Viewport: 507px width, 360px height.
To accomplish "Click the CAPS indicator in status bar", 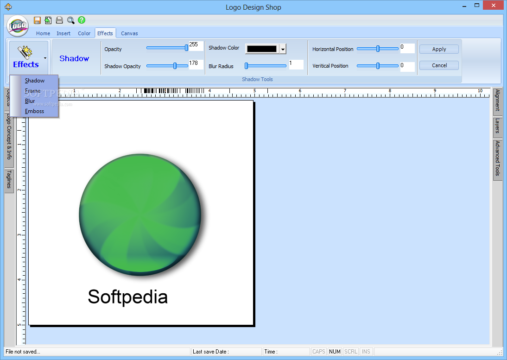I will [x=318, y=352].
